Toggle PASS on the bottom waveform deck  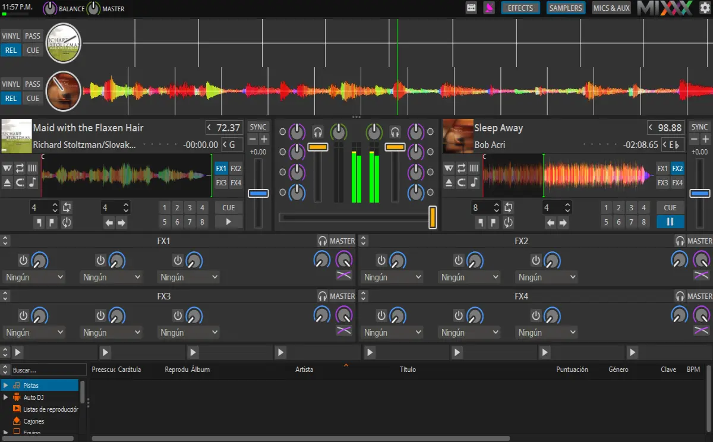pos(33,84)
